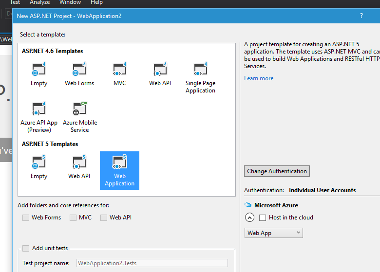Tick the Add unit tests checkbox
Screen dimensions: 380x272
point(26,248)
